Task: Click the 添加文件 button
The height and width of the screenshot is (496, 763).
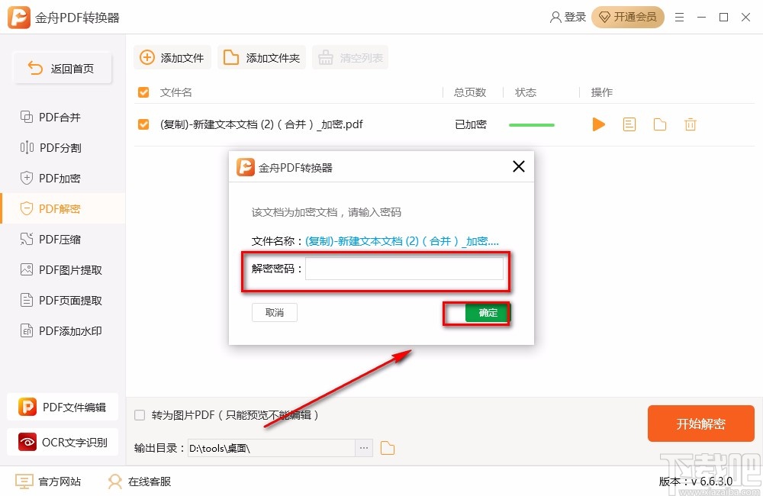Action: click(172, 57)
